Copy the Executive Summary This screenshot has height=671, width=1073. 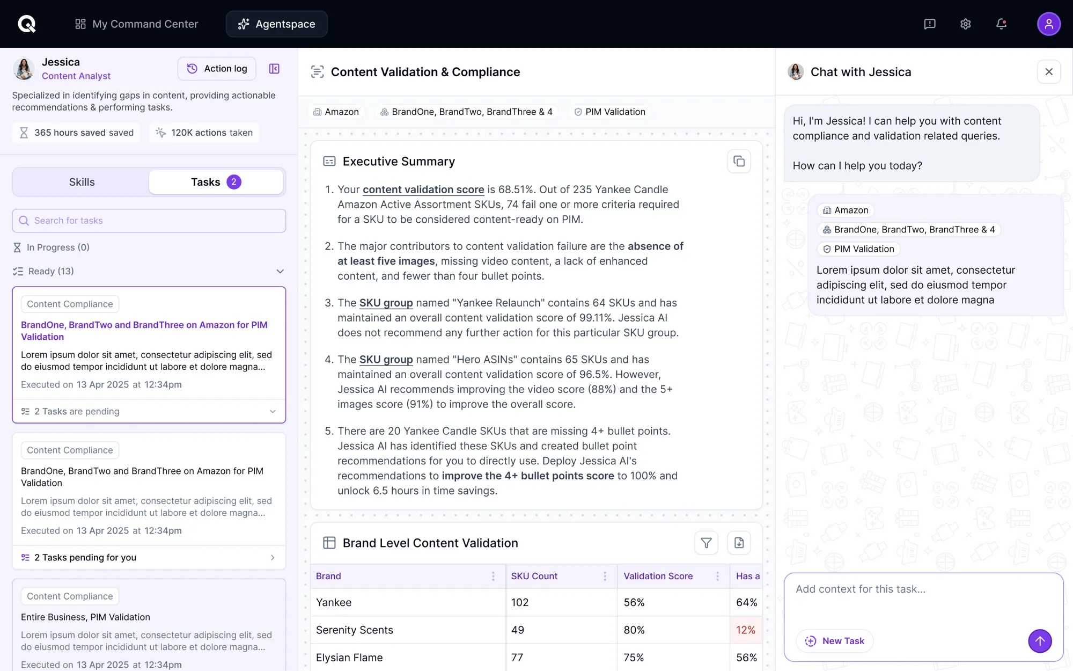click(x=739, y=161)
